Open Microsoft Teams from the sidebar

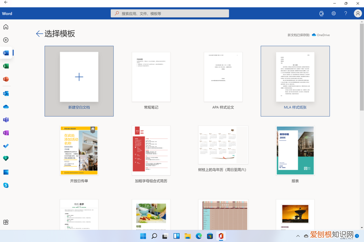pos(6,119)
